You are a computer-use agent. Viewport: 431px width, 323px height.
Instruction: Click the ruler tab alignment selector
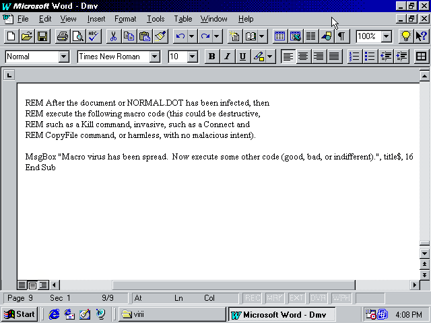pos(9,75)
